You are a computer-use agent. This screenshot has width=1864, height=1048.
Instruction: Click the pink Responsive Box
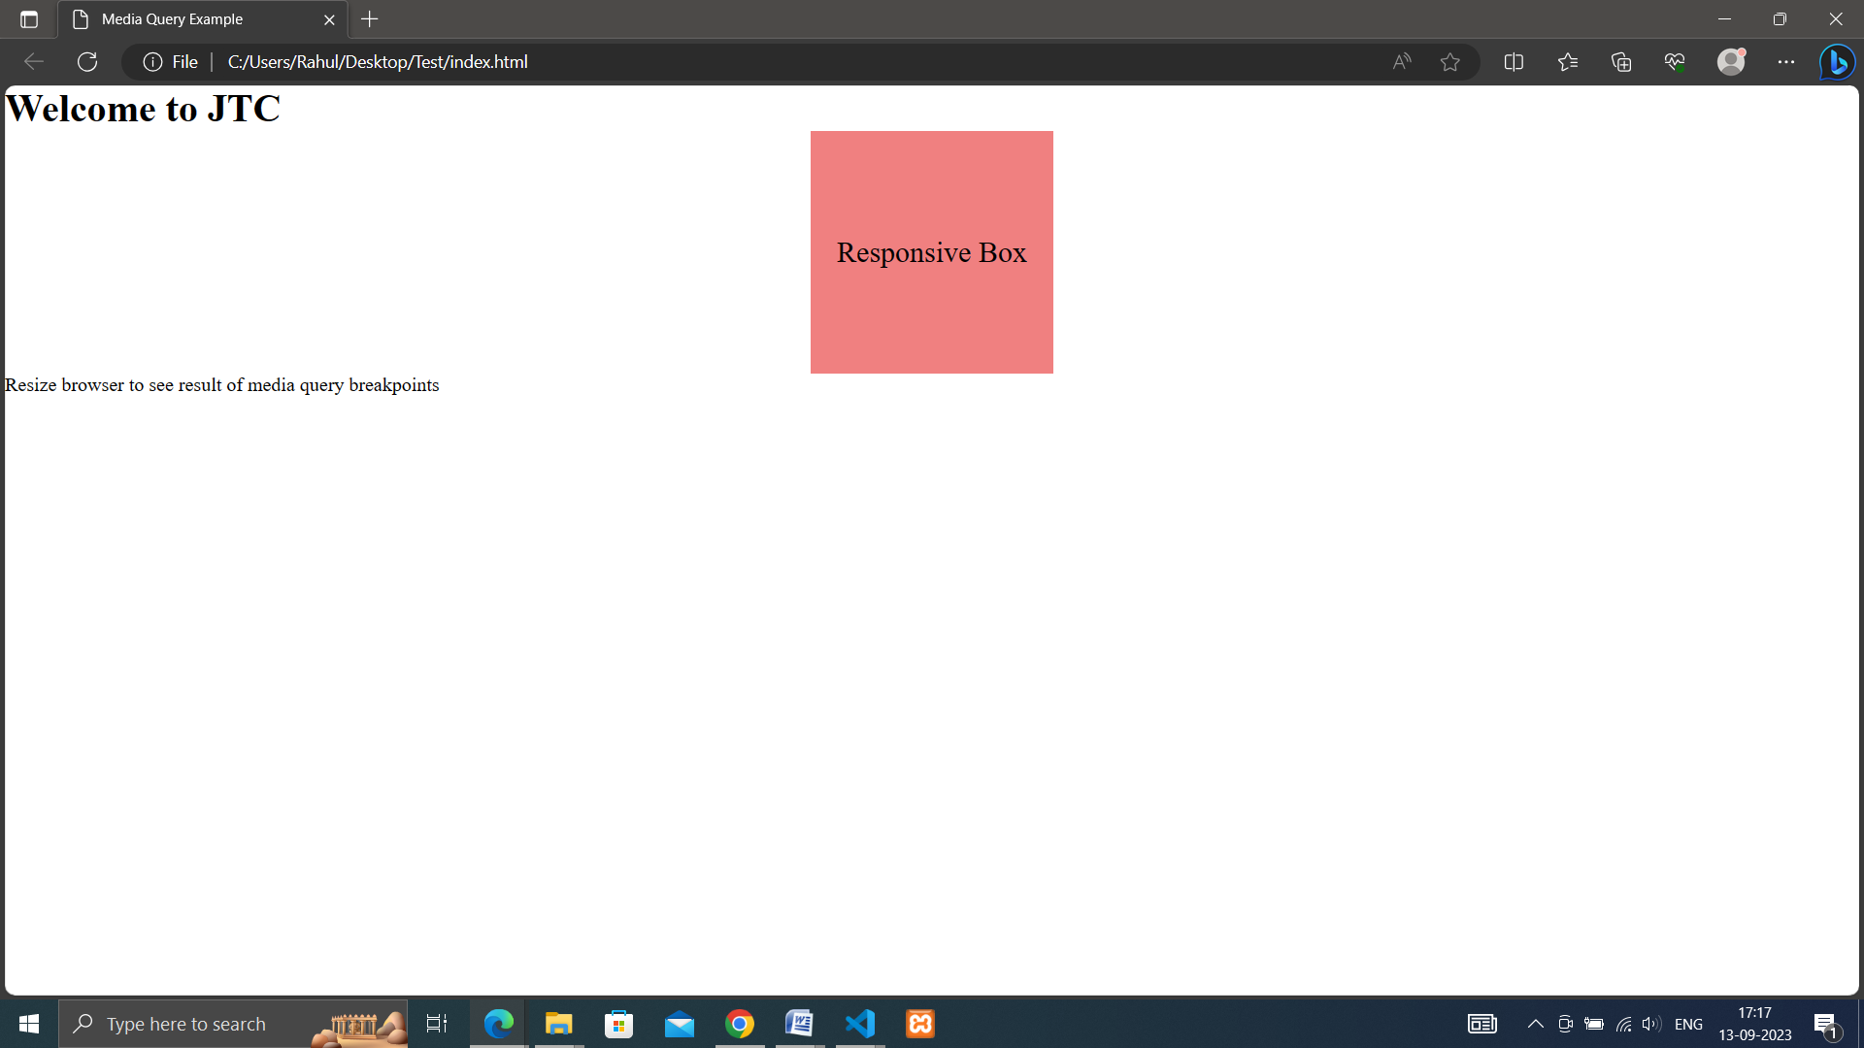click(931, 252)
